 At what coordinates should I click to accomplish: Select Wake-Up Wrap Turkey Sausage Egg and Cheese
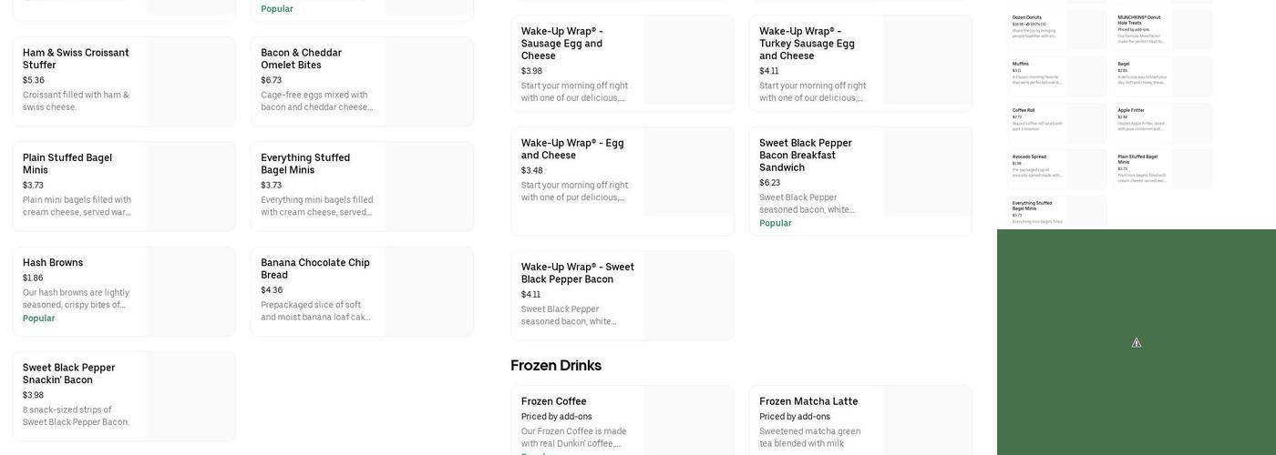808,44
